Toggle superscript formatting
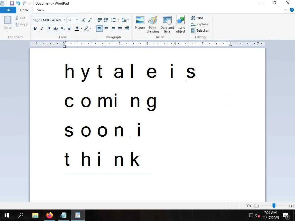 69,28
